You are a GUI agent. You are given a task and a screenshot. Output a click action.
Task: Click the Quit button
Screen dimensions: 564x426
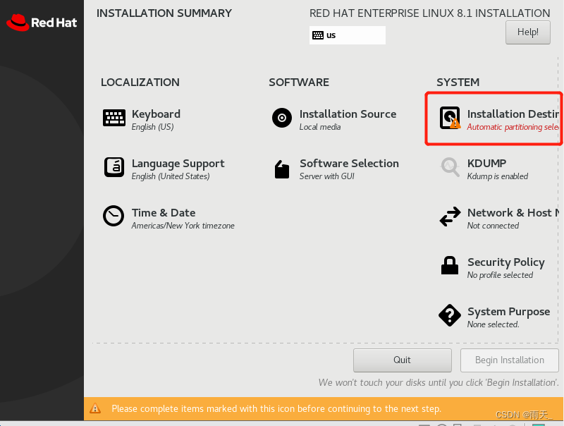click(x=402, y=360)
